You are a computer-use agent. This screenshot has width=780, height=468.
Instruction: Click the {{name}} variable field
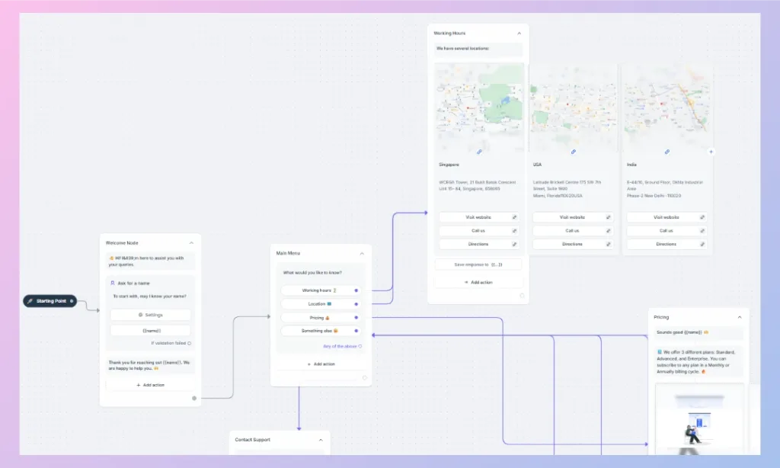click(150, 331)
